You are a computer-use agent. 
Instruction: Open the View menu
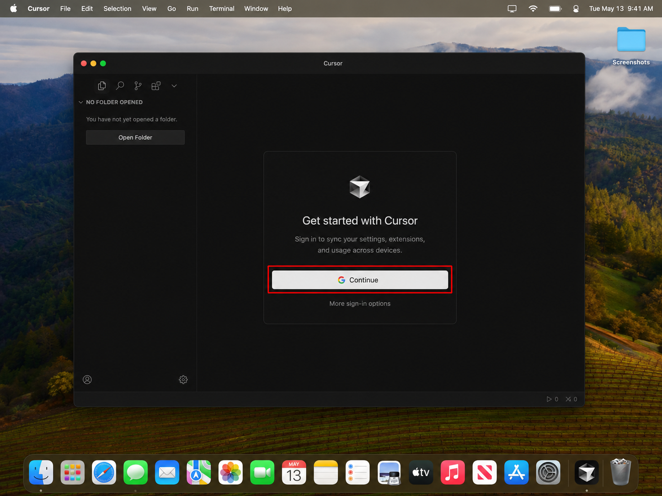point(149,9)
